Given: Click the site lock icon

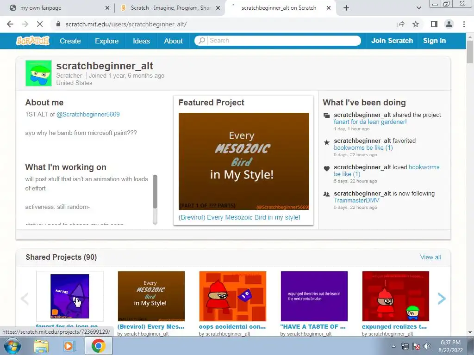Looking at the screenshot, I should tap(58, 24).
